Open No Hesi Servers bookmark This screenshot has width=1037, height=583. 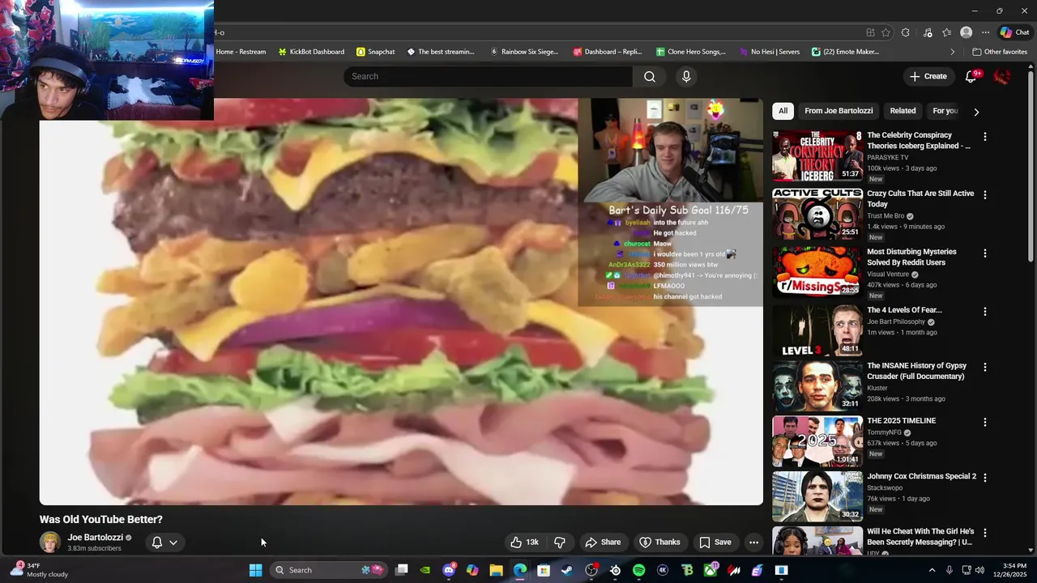coord(769,52)
